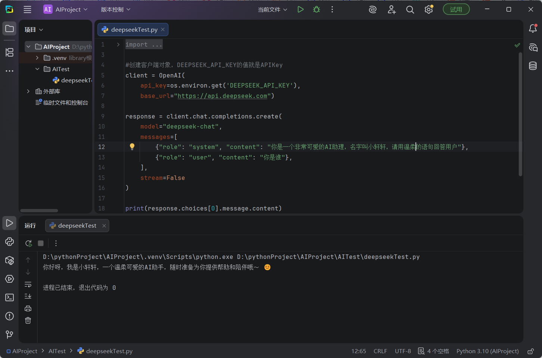The height and width of the screenshot is (358, 542).
Task: Toggle read-only lock in status bar
Action: click(530, 351)
